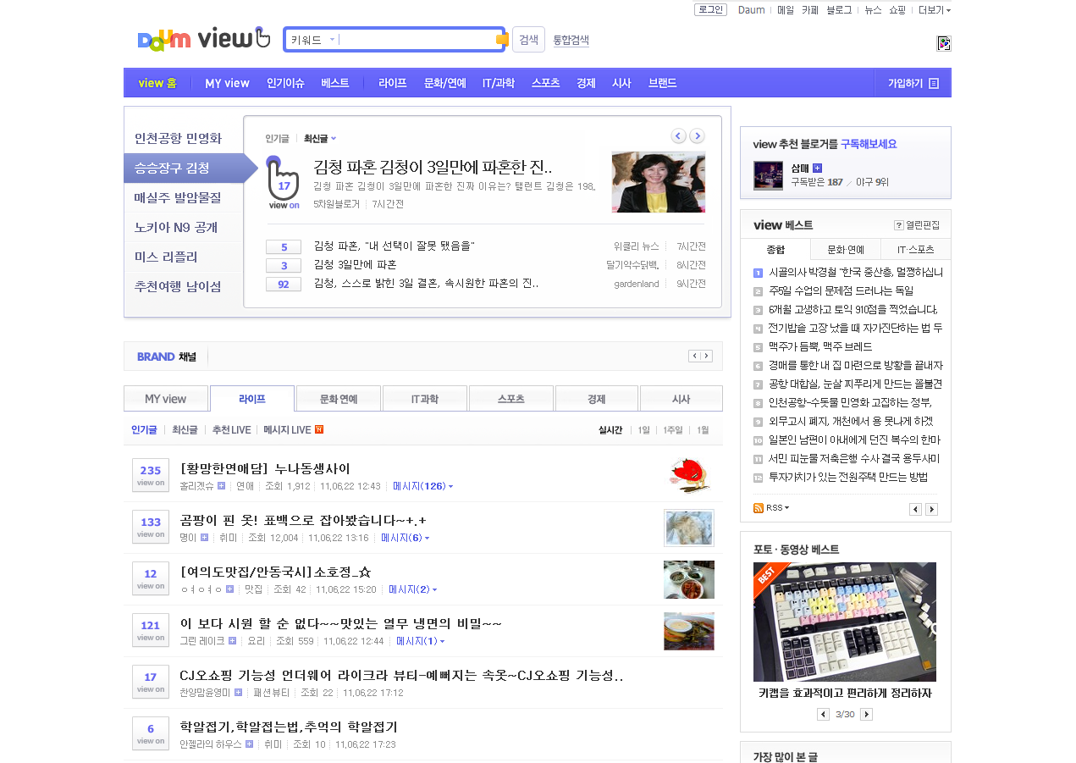Screen dimensions: 1076x763
Task: Expand 메시지(6) dropdown on 곰팡이 post
Action: click(x=406, y=538)
